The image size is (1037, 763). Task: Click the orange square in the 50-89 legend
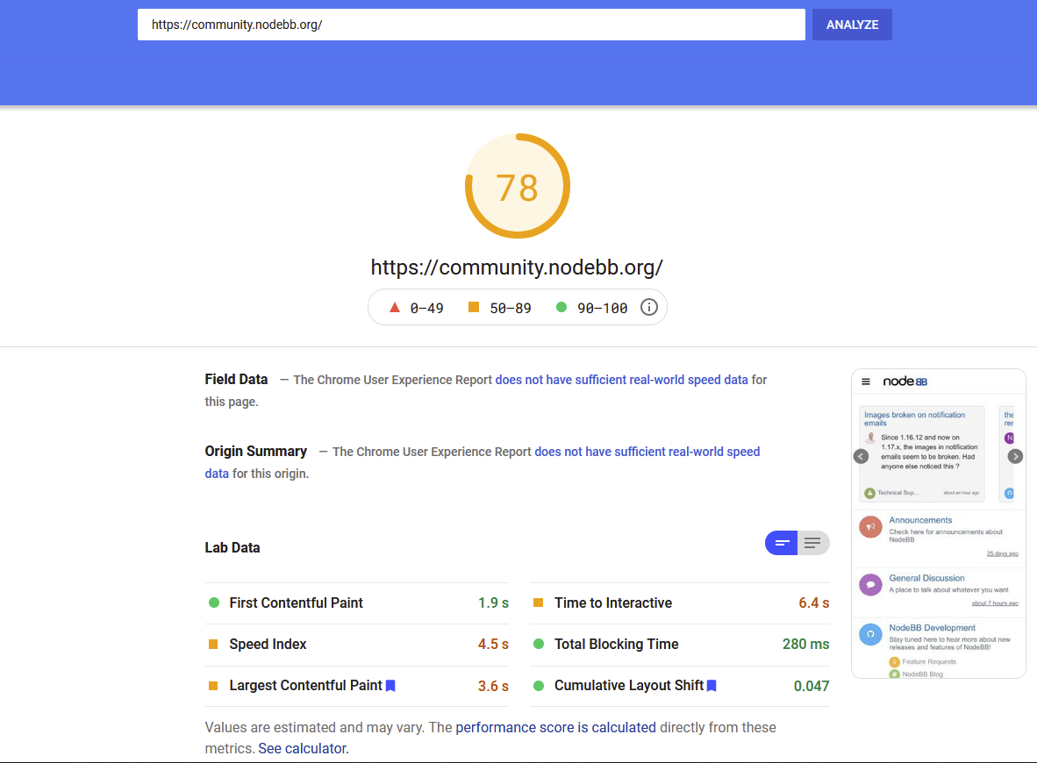pyautogui.click(x=475, y=307)
